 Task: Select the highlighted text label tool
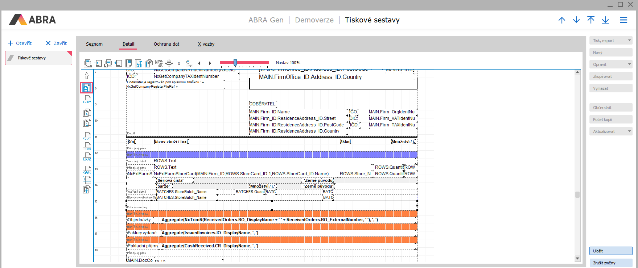pos(87,88)
